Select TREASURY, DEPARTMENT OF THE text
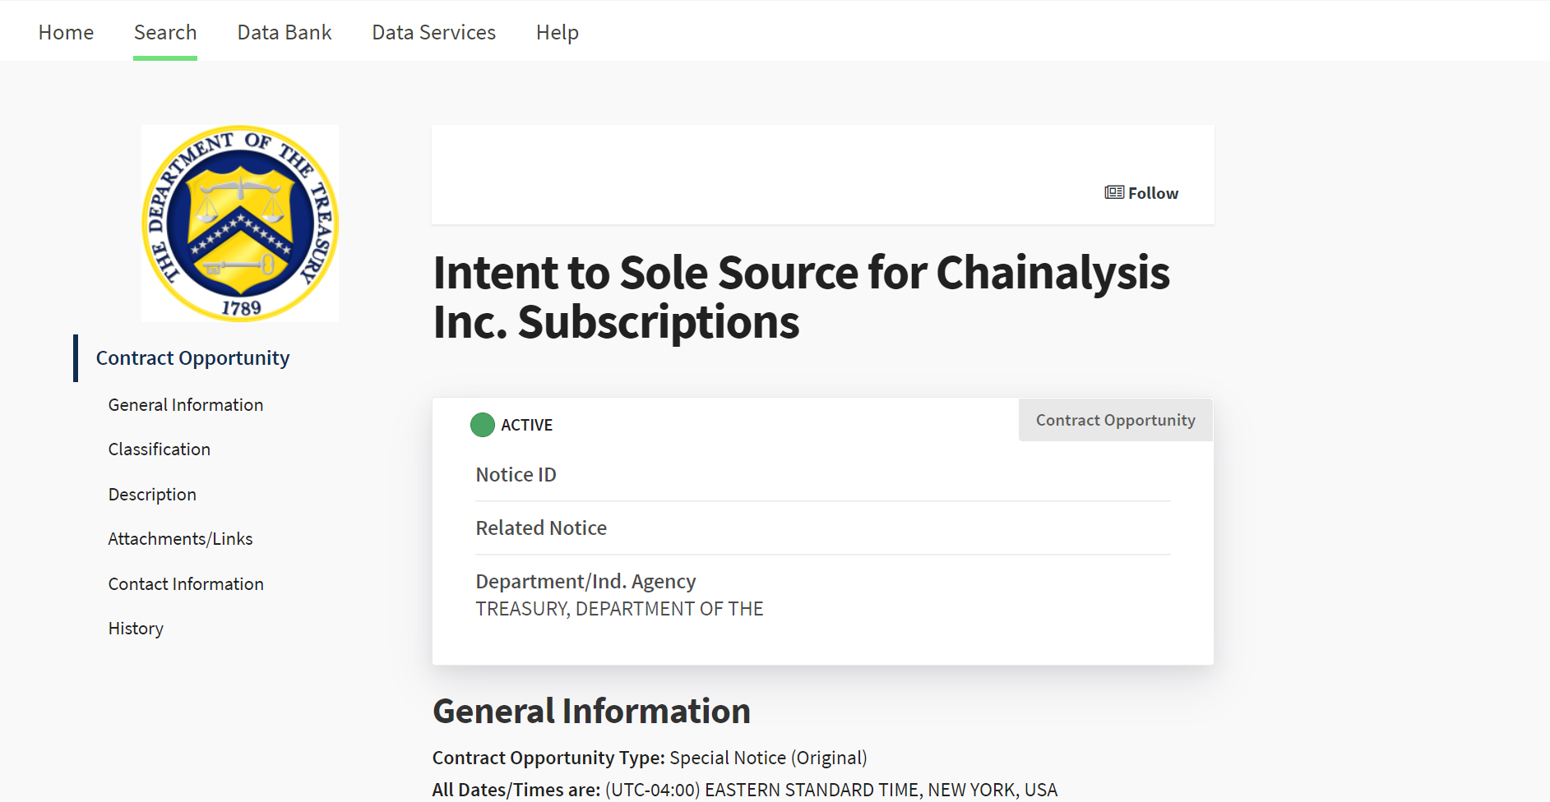 pos(620,609)
